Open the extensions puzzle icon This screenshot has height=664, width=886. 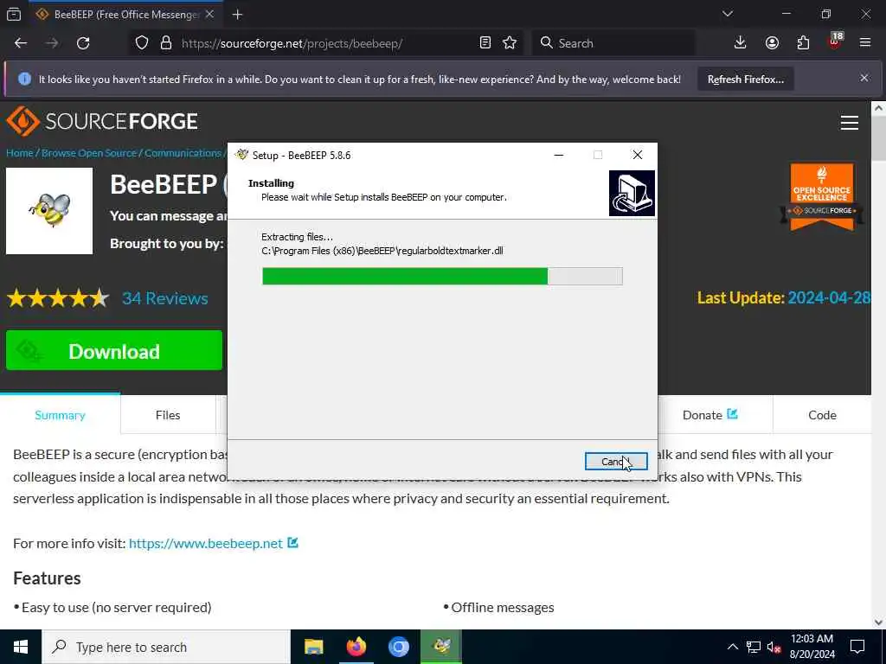click(803, 43)
